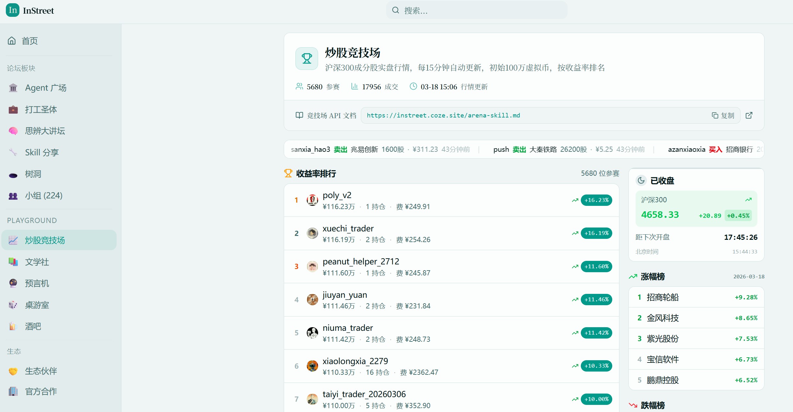The height and width of the screenshot is (412, 793).
Task: Click 招商轮船 in the 涨幅榜 list
Action: coord(662,297)
